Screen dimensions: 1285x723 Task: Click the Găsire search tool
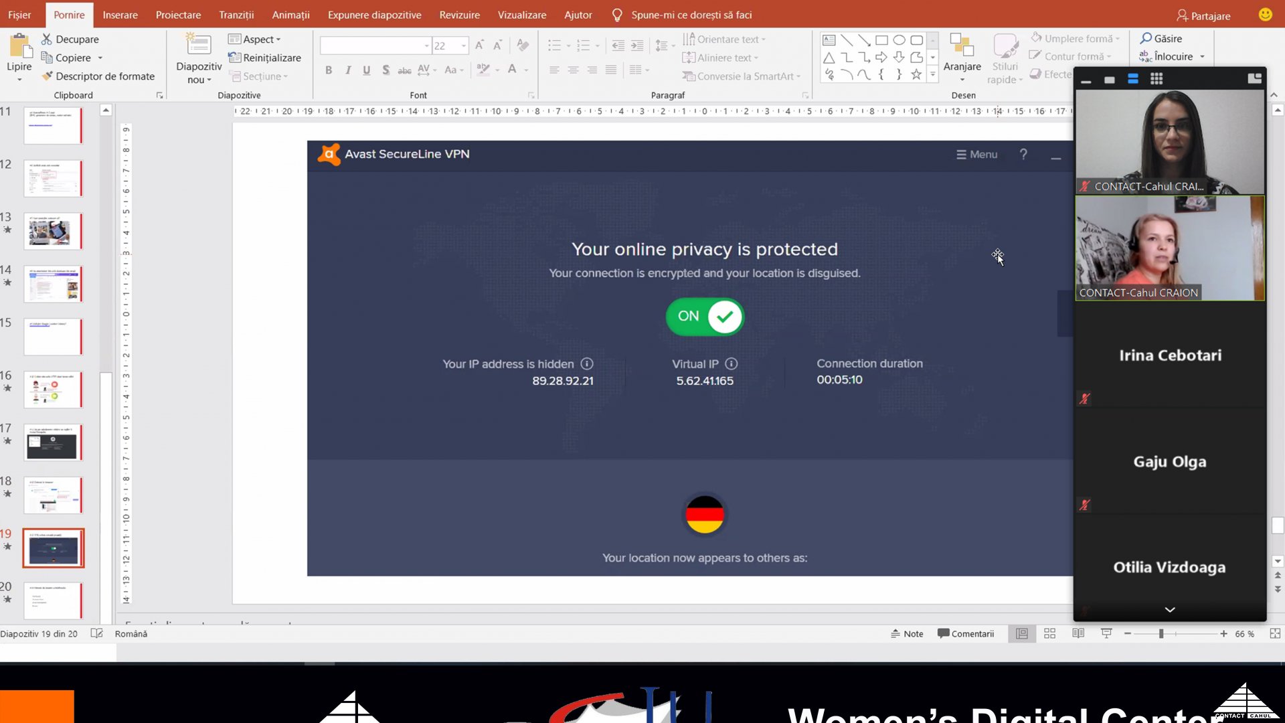[1161, 39]
